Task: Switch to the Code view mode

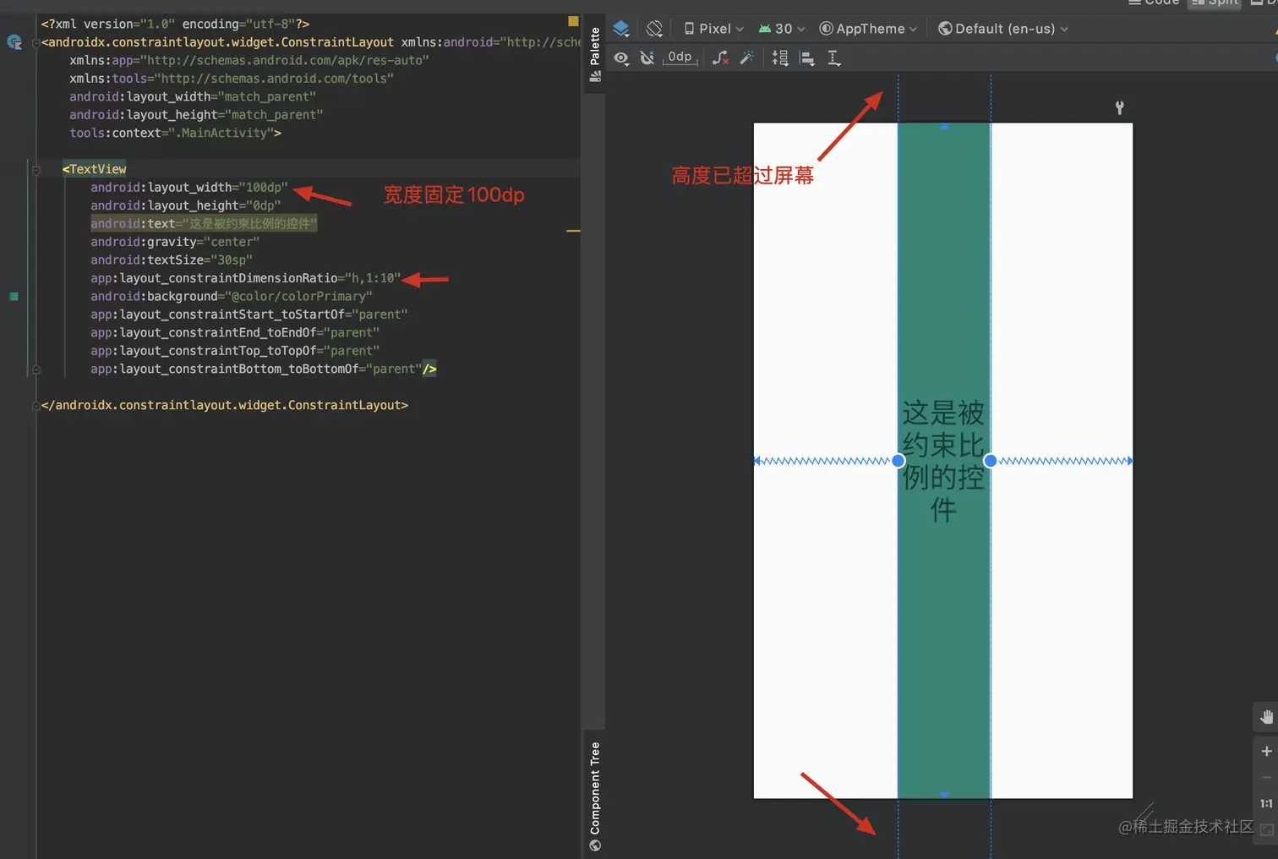Action: [x=1154, y=3]
